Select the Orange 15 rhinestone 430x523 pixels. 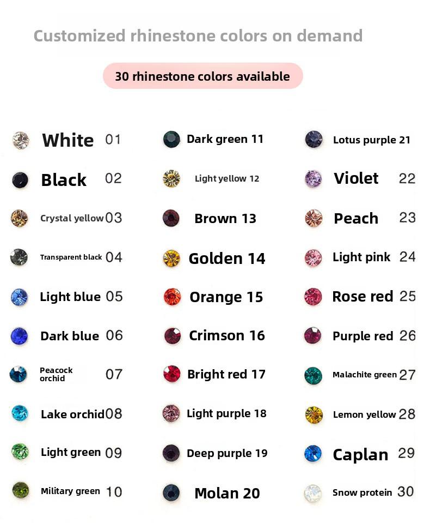(x=172, y=297)
